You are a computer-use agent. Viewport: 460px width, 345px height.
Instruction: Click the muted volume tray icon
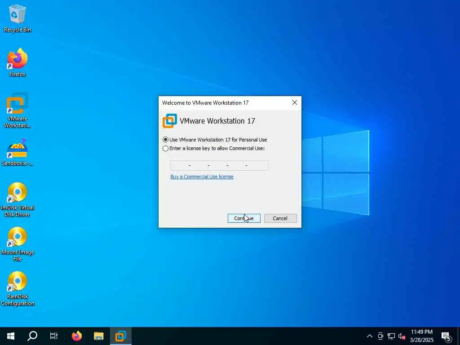(x=402, y=336)
